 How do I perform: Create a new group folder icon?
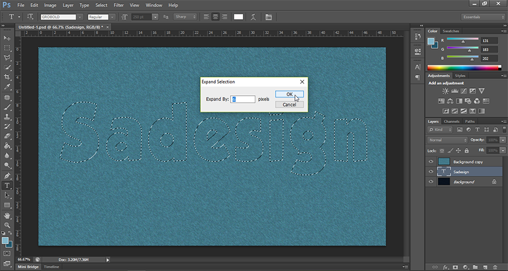click(475, 267)
